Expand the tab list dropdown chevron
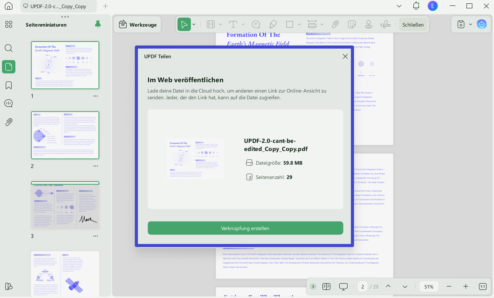 (399, 6)
